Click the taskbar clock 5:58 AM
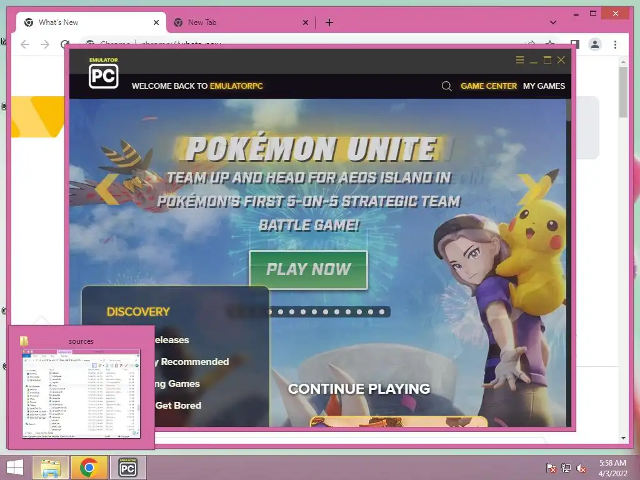 612,463
